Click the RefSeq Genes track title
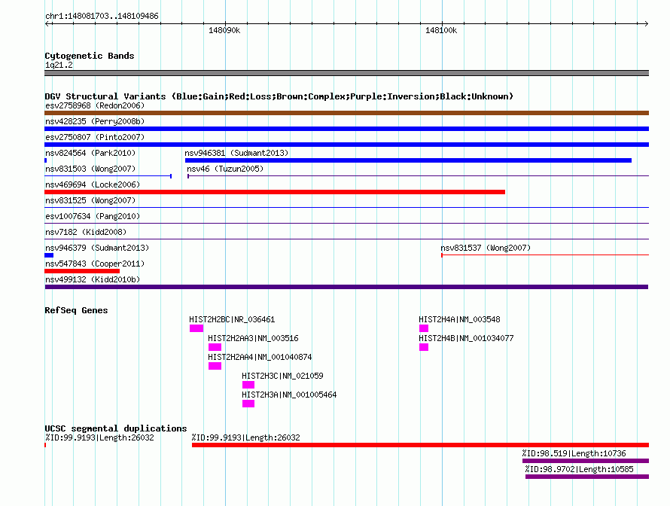Image resolution: width=670 pixels, height=506 pixels. [x=76, y=310]
